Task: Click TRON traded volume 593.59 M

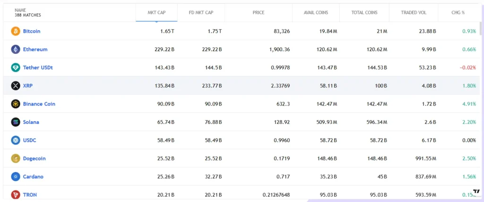Action: (x=425, y=195)
